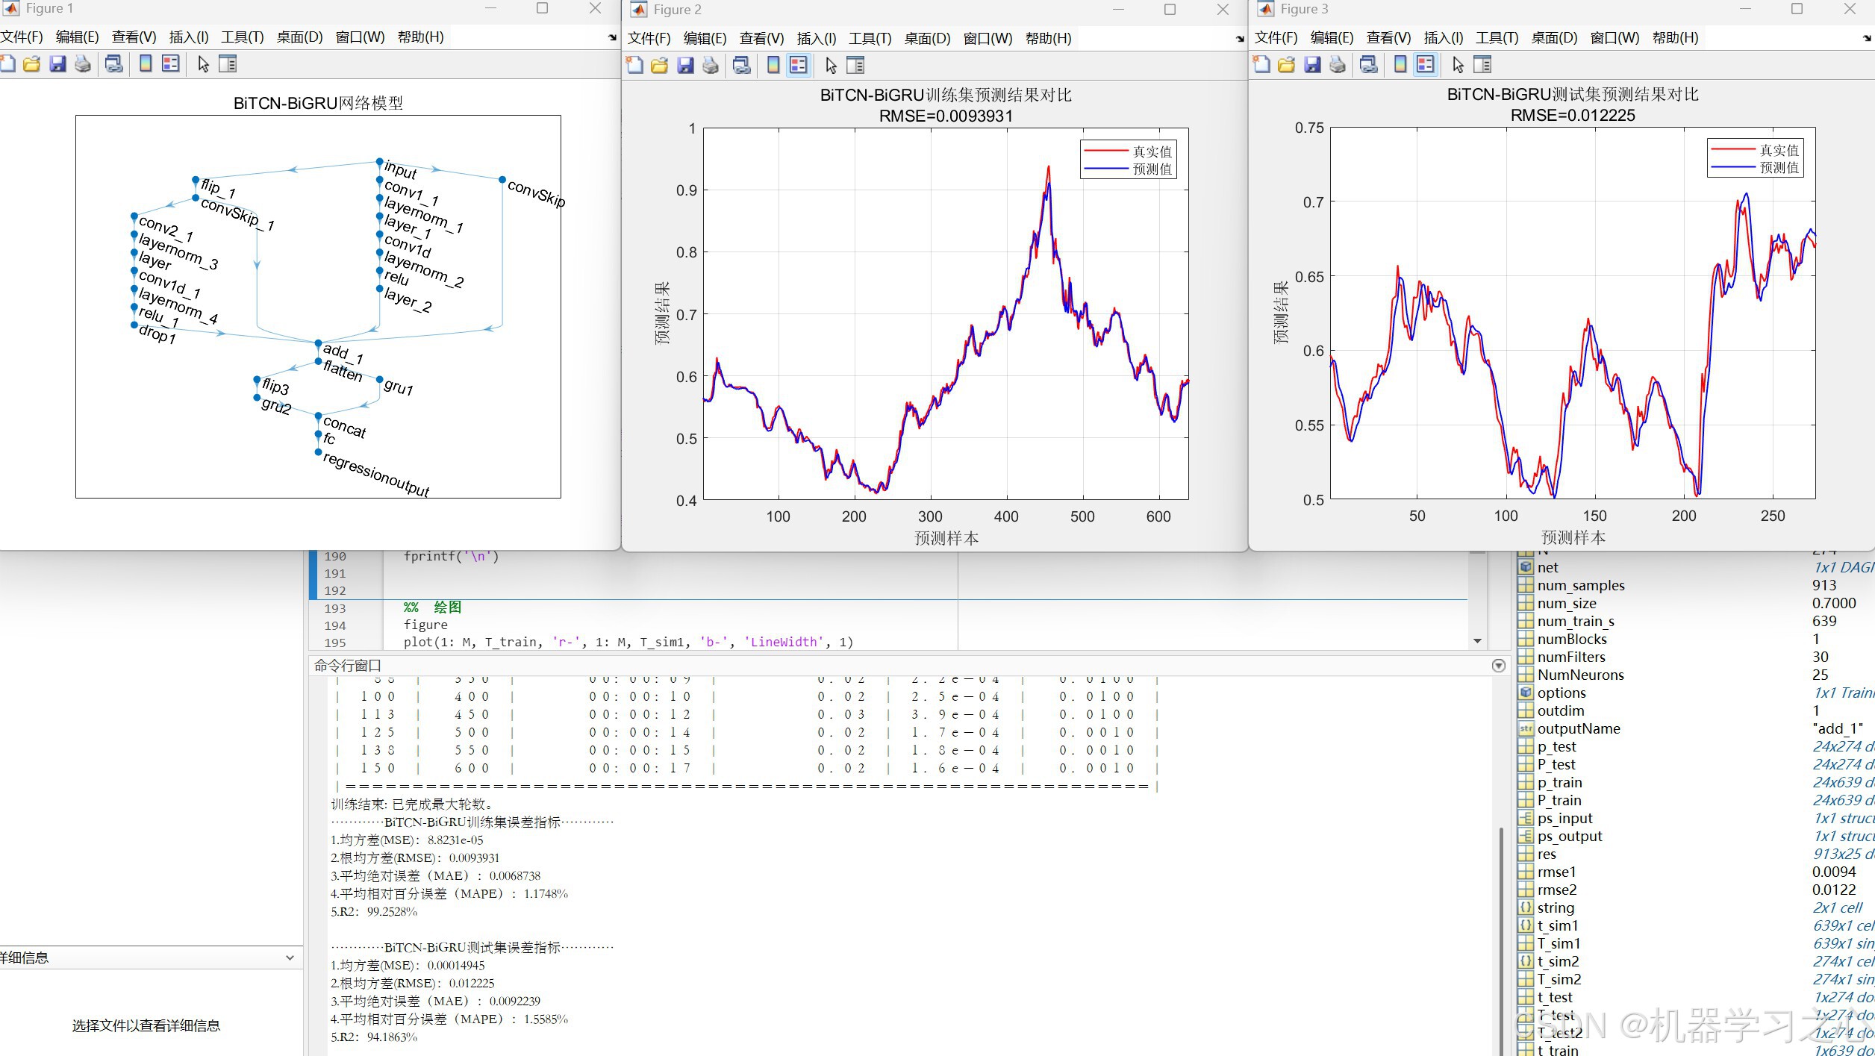Collapse the 详细信息 details panel chevron
The image size is (1875, 1056).
290,957
